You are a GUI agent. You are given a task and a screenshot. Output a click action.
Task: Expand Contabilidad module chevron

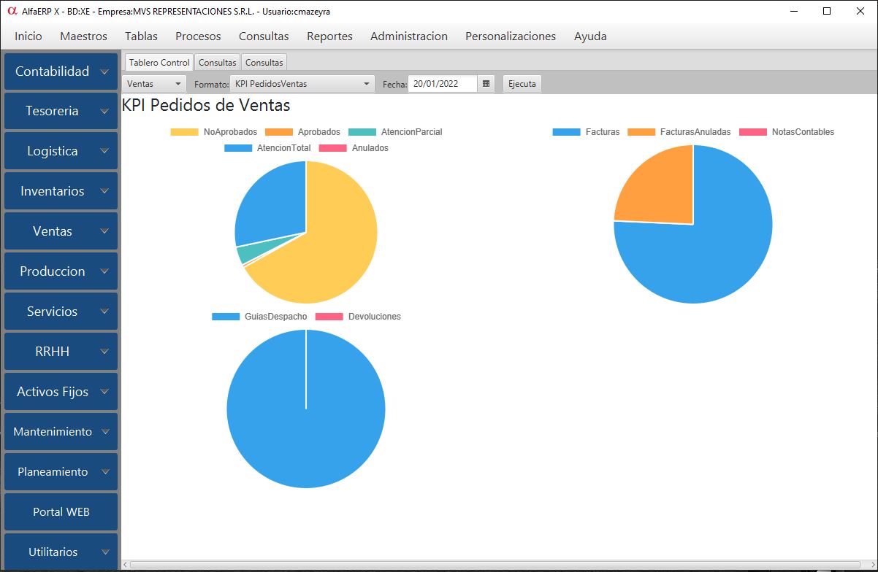[x=104, y=71]
